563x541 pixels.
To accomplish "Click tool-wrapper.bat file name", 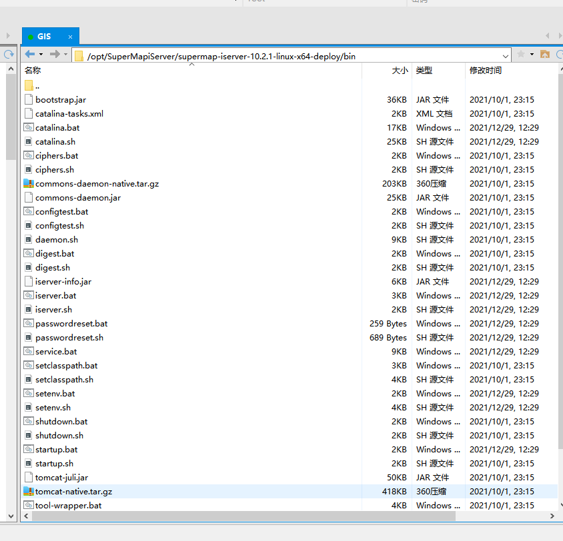I will (68, 505).
